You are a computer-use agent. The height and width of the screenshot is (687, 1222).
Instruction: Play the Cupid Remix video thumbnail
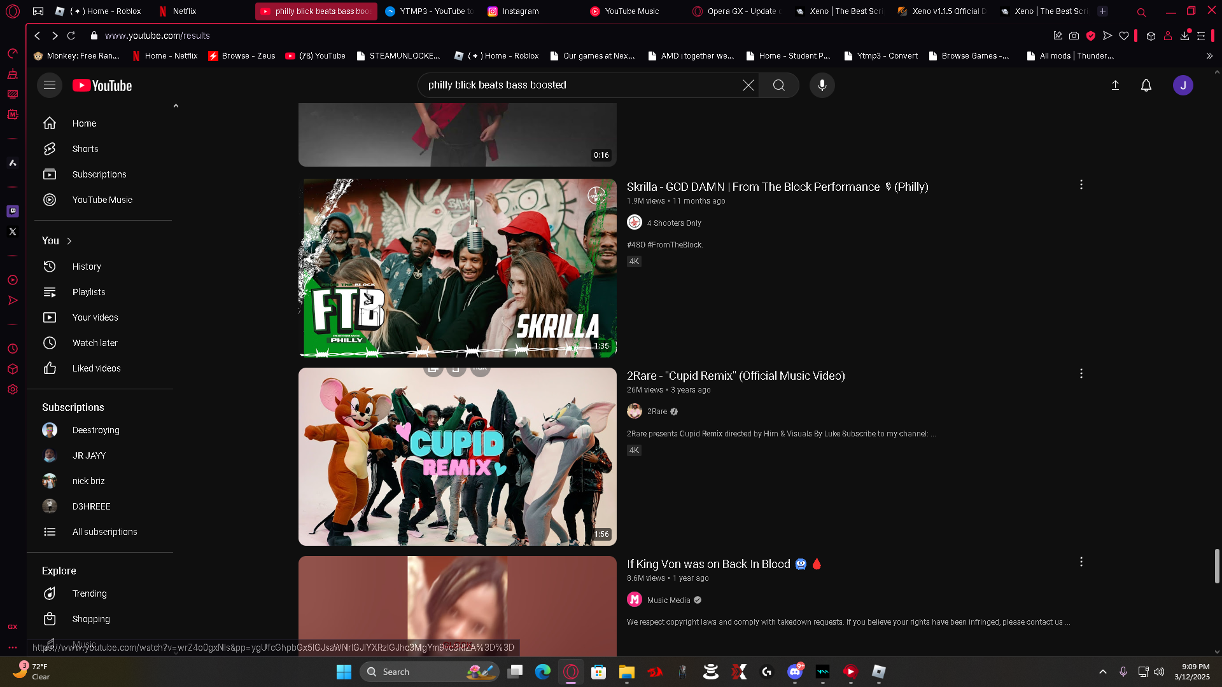point(458,457)
